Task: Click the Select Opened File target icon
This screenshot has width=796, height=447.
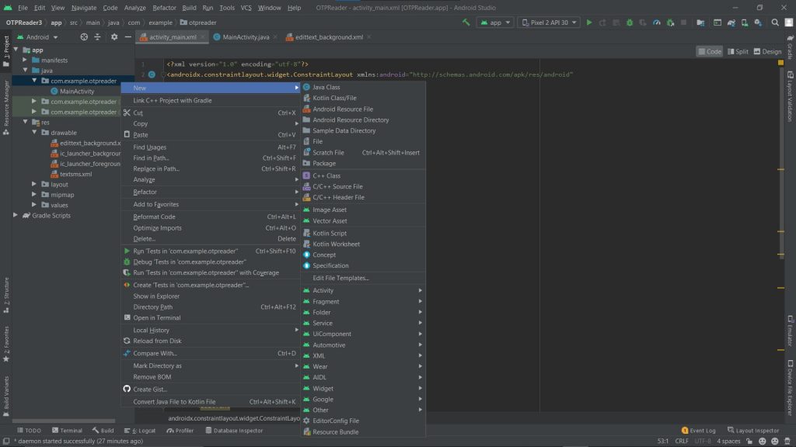Action: tap(84, 37)
